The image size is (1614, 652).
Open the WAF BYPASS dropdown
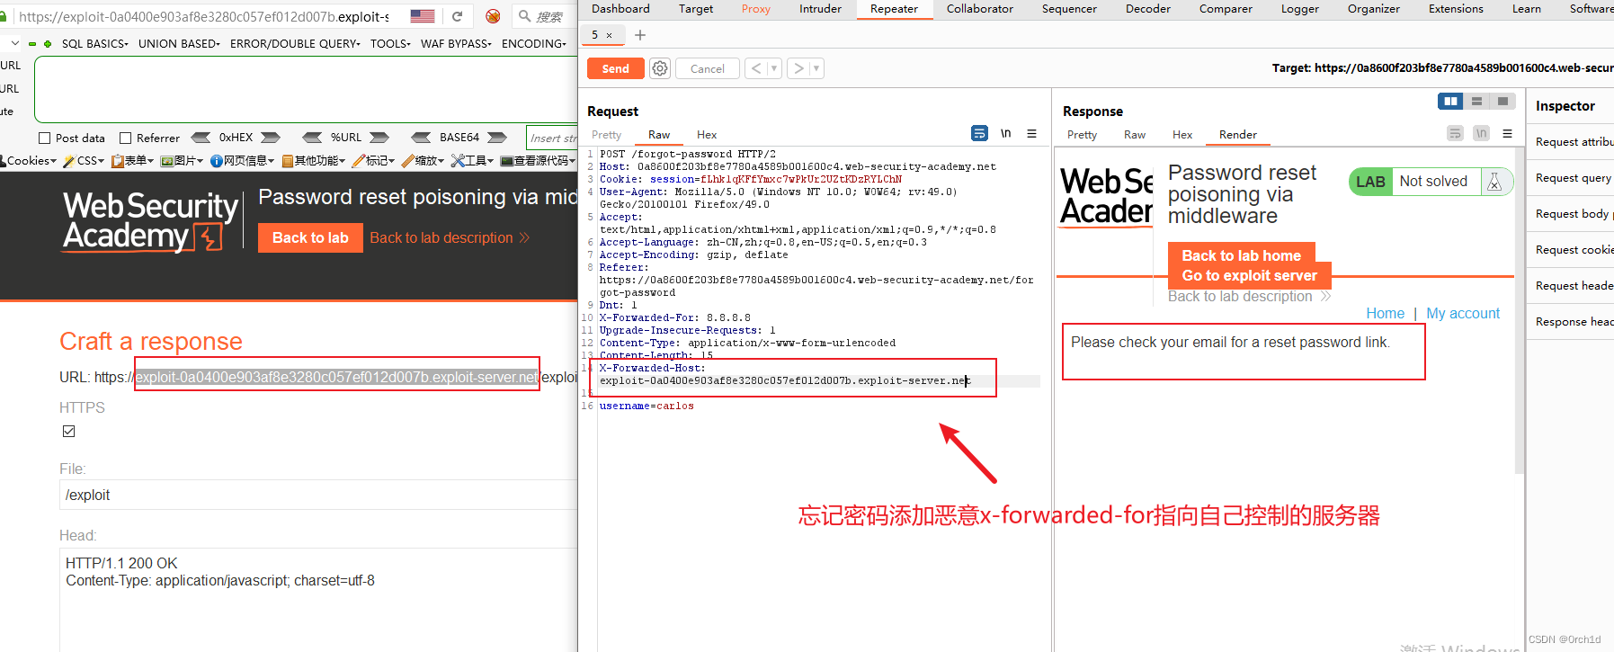(456, 43)
